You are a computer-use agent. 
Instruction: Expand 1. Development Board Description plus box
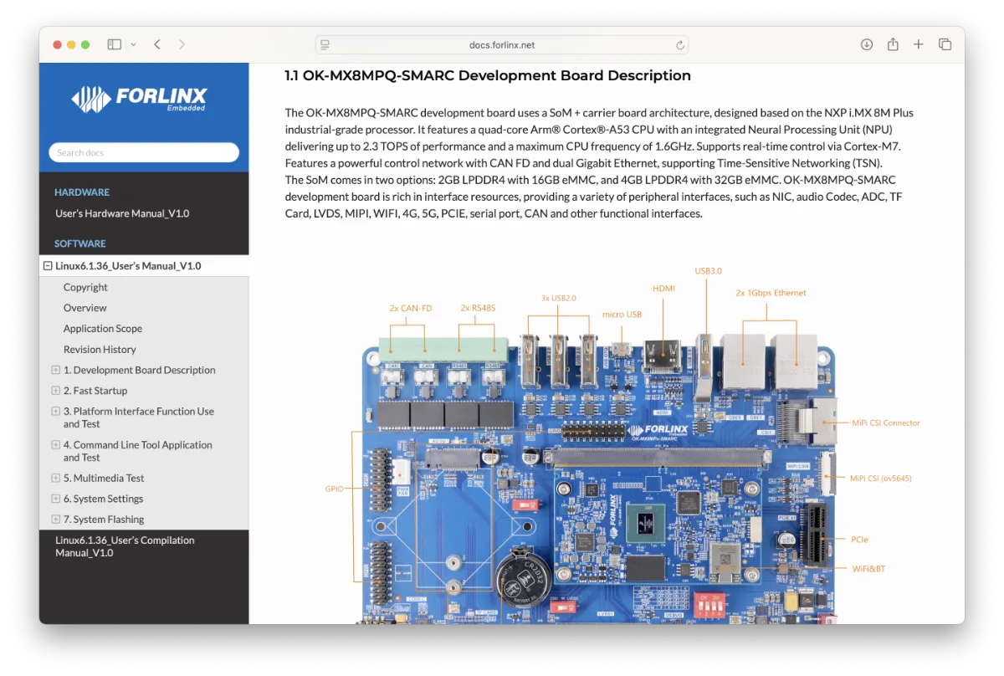point(56,370)
